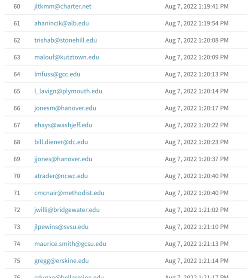Select ehays@washjeff.edu email address

click(63, 125)
